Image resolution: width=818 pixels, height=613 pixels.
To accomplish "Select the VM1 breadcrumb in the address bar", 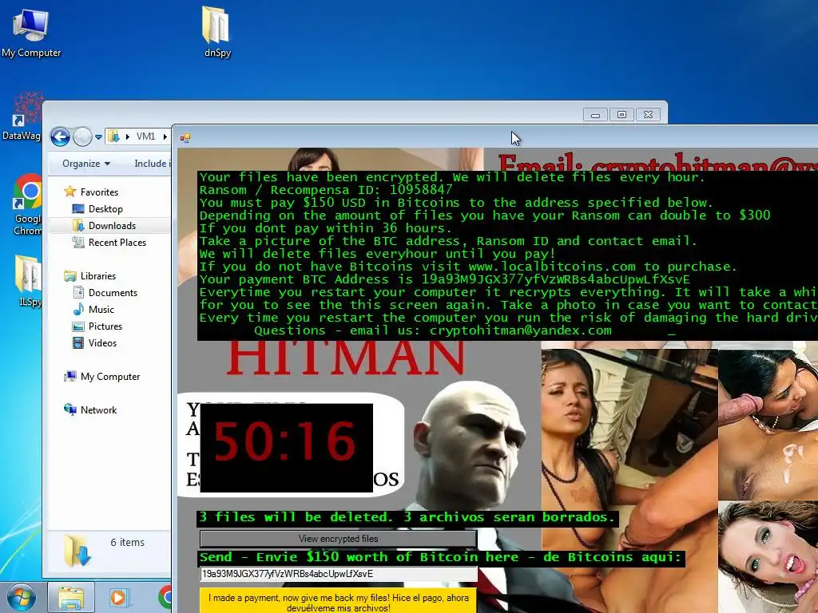I will click(x=145, y=136).
